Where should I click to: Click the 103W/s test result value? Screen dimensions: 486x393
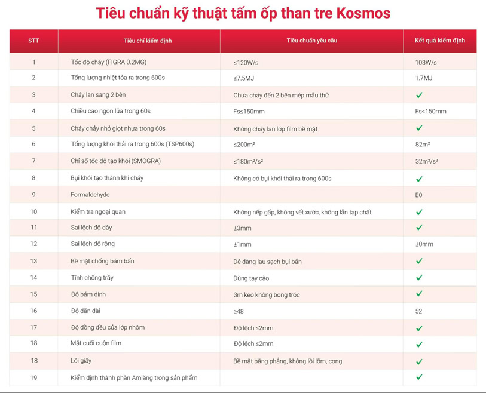[426, 62]
